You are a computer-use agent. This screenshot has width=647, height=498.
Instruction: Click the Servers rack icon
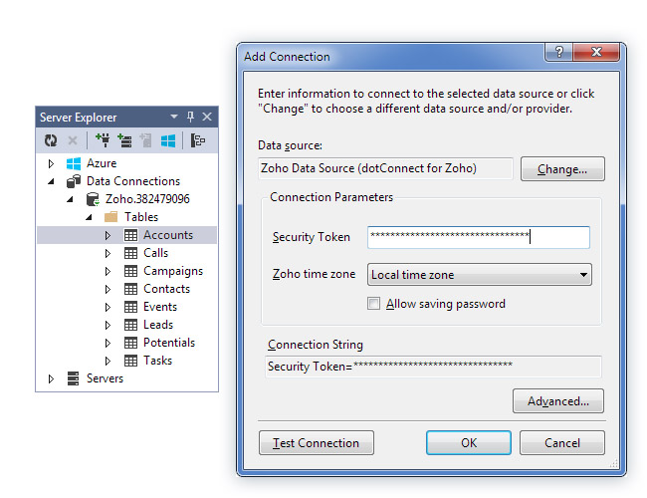tap(73, 378)
